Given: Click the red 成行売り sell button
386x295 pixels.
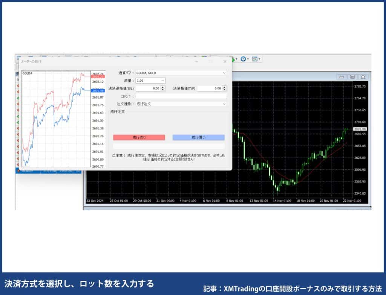Looking at the screenshot, I should (139, 137).
